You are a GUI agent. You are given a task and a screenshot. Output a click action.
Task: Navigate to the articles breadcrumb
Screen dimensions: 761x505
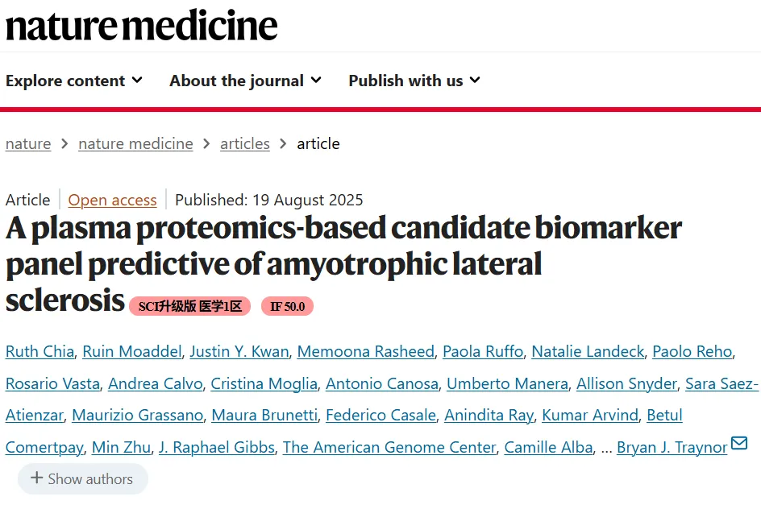pos(245,143)
